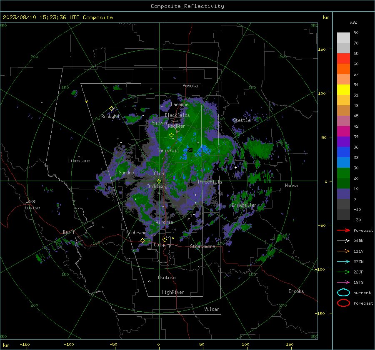This screenshot has height=350, width=375.
Task: Click the RedDeer city label
Action: (x=177, y=126)
